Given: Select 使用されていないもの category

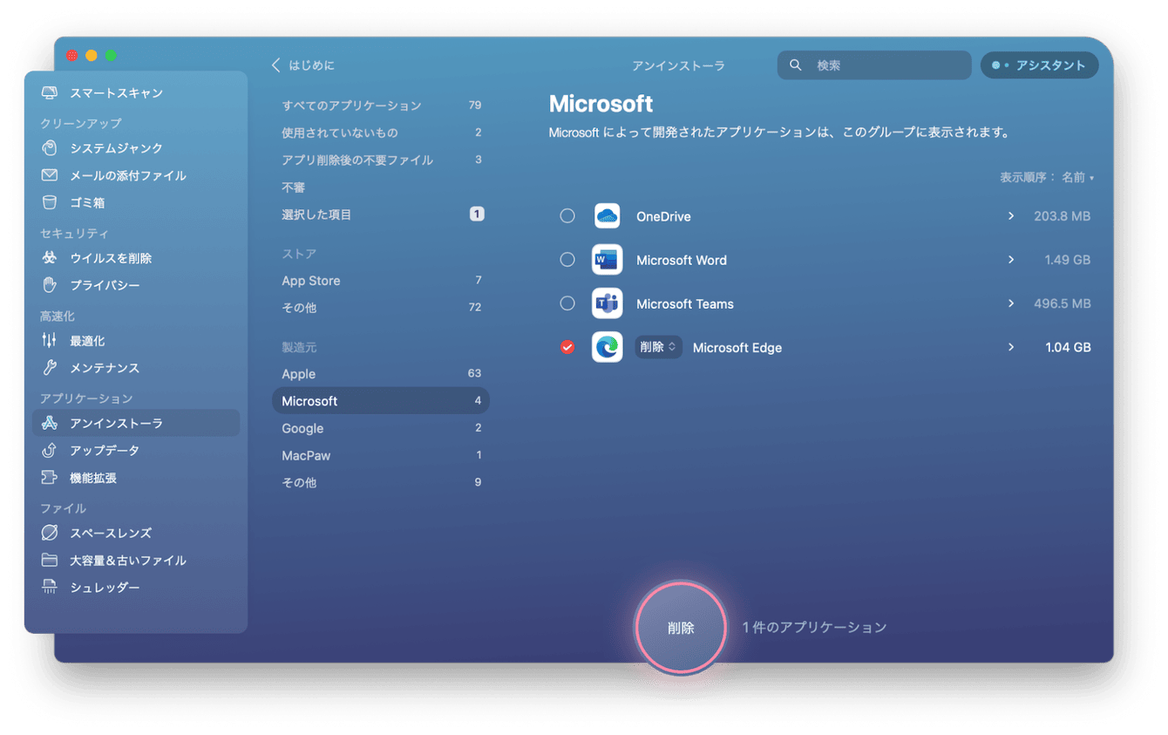Looking at the screenshot, I should (381, 133).
